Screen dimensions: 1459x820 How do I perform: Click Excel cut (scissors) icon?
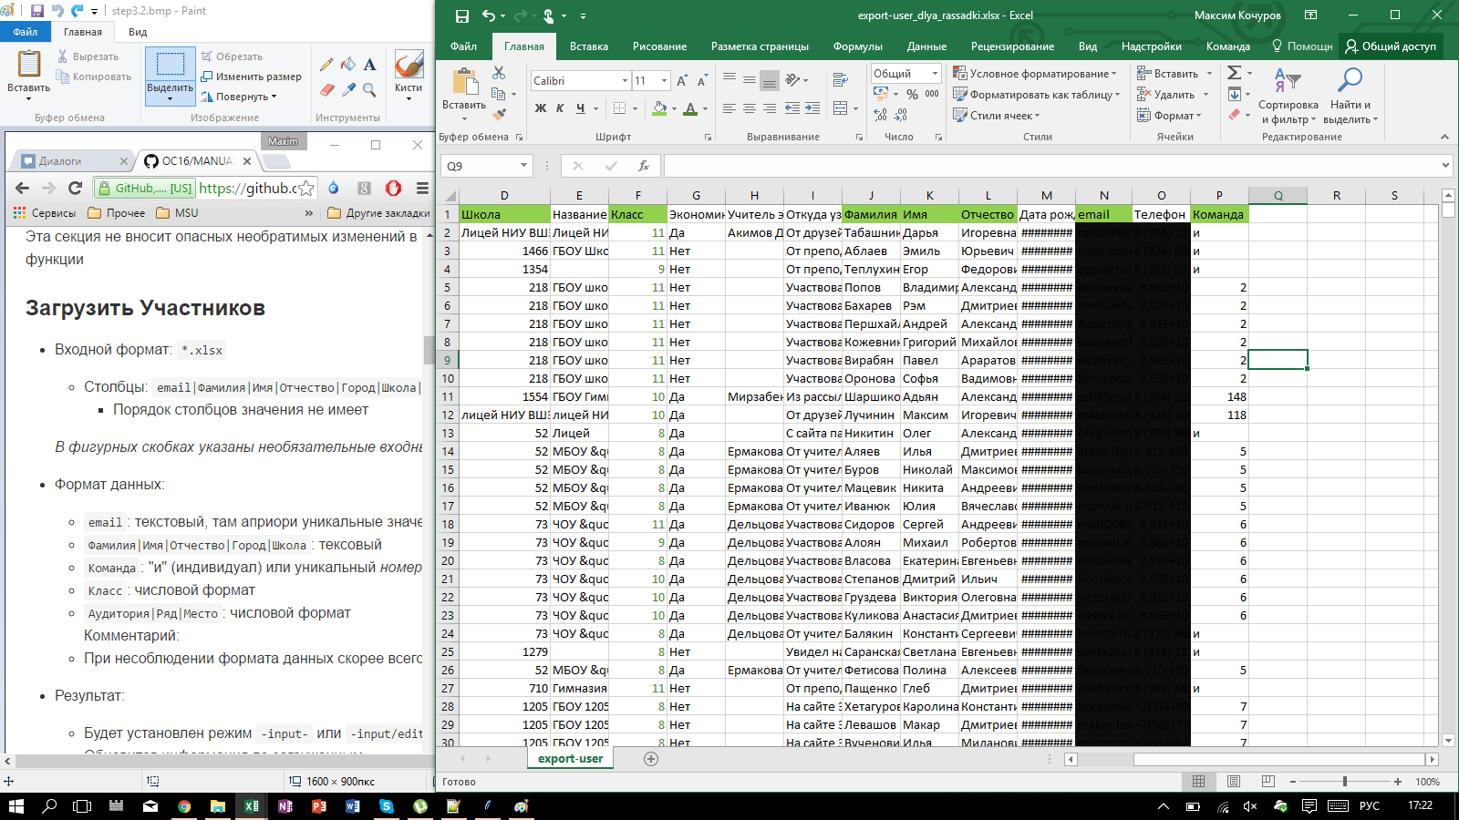pos(498,73)
